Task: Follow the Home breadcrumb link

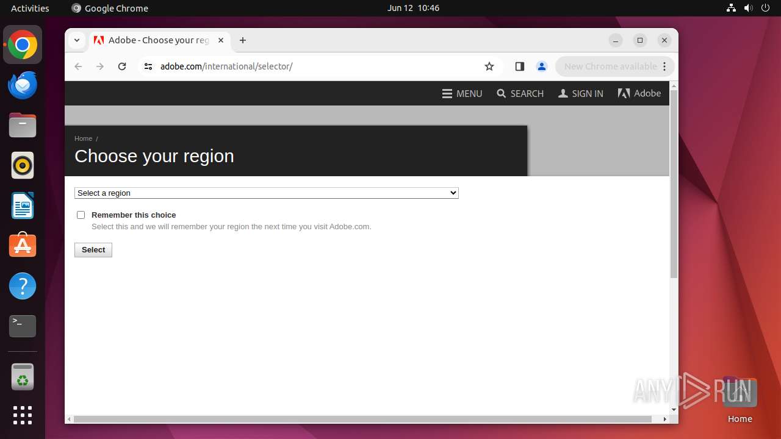Action: click(x=84, y=138)
